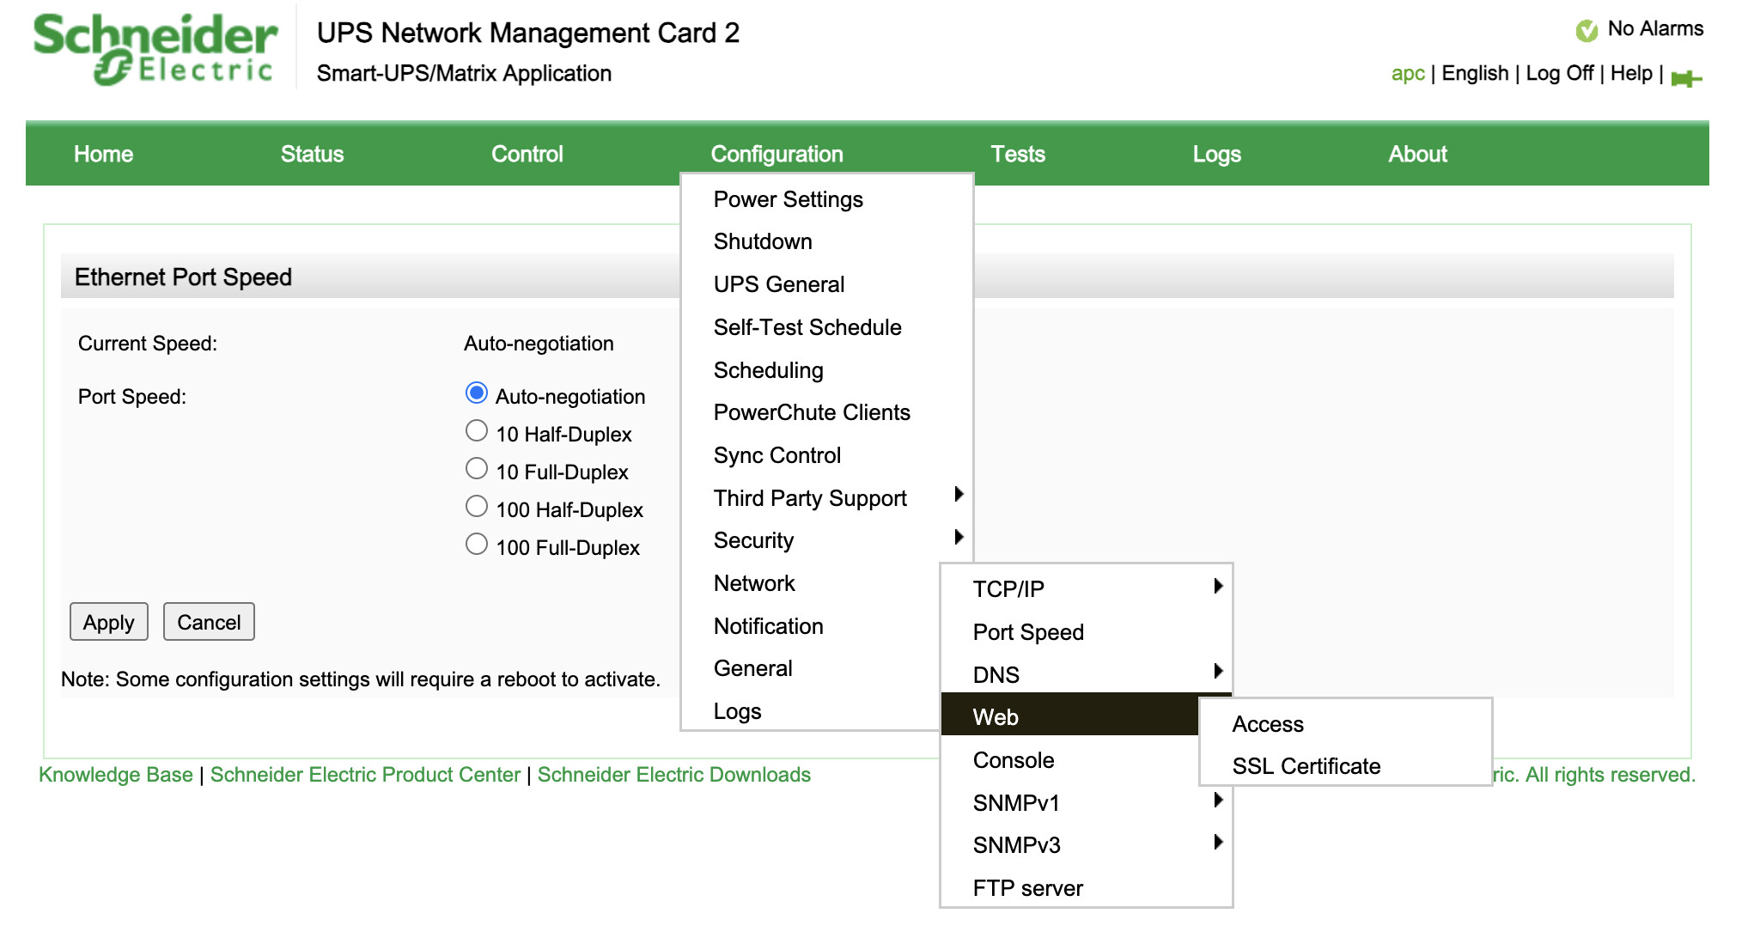Open the Knowledge Base link
The width and height of the screenshot is (1754, 950).
pyautogui.click(x=116, y=775)
